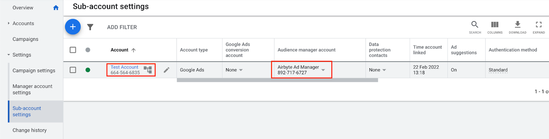549x139 pixels.
Task: Open Airbyte Ad Manager audience dropdown
Action: (x=323, y=70)
